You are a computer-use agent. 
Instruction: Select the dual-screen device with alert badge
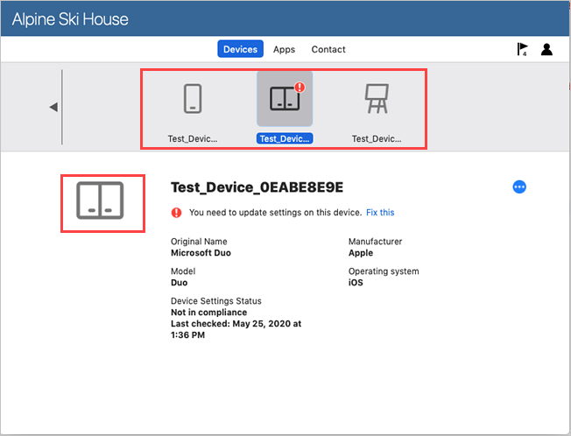tap(285, 99)
